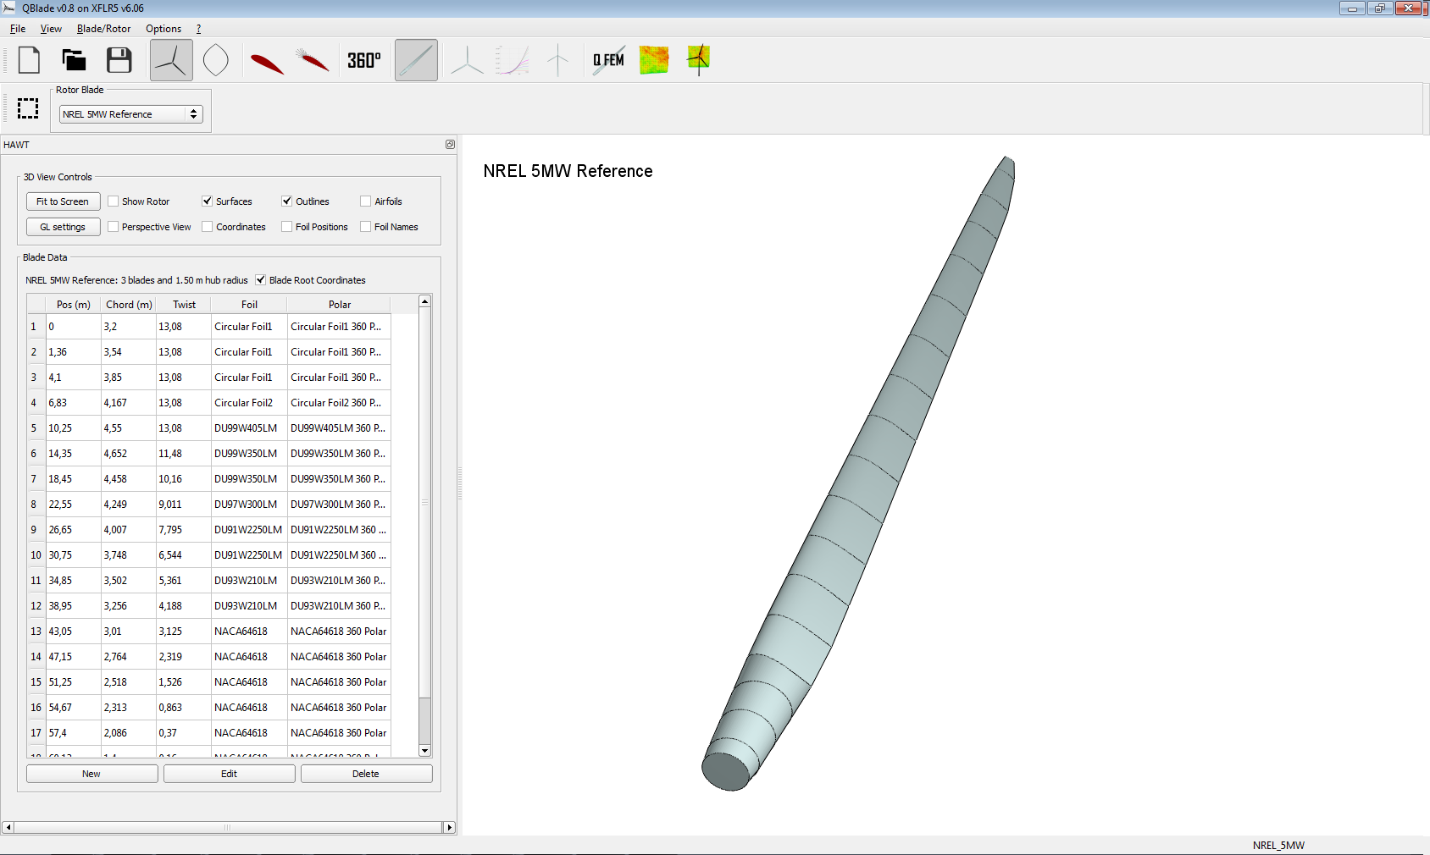Viewport: 1430px width, 855px height.
Task: Create a new project with the blank page icon
Action: click(x=30, y=60)
